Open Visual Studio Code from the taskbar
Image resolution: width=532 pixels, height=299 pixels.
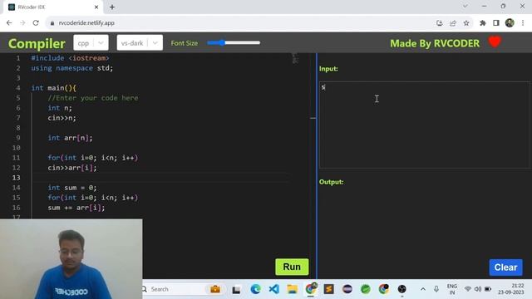click(273, 289)
